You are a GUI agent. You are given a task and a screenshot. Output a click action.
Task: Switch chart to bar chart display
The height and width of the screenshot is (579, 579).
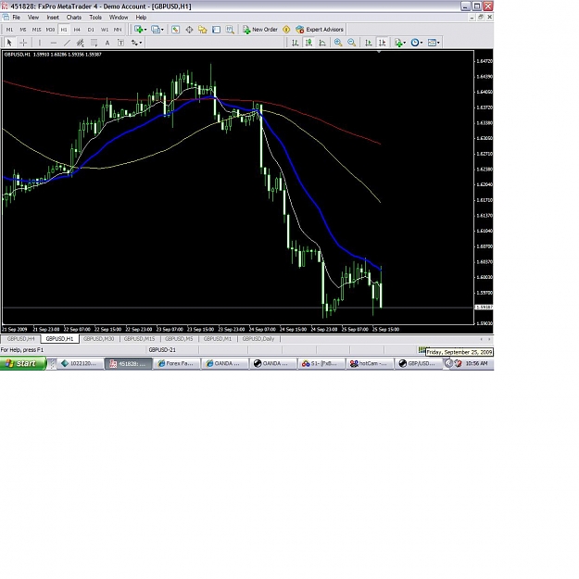(295, 43)
